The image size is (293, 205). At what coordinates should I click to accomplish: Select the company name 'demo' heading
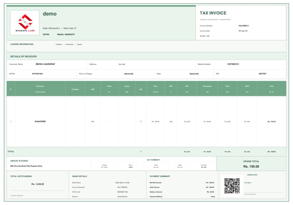pyautogui.click(x=50, y=14)
